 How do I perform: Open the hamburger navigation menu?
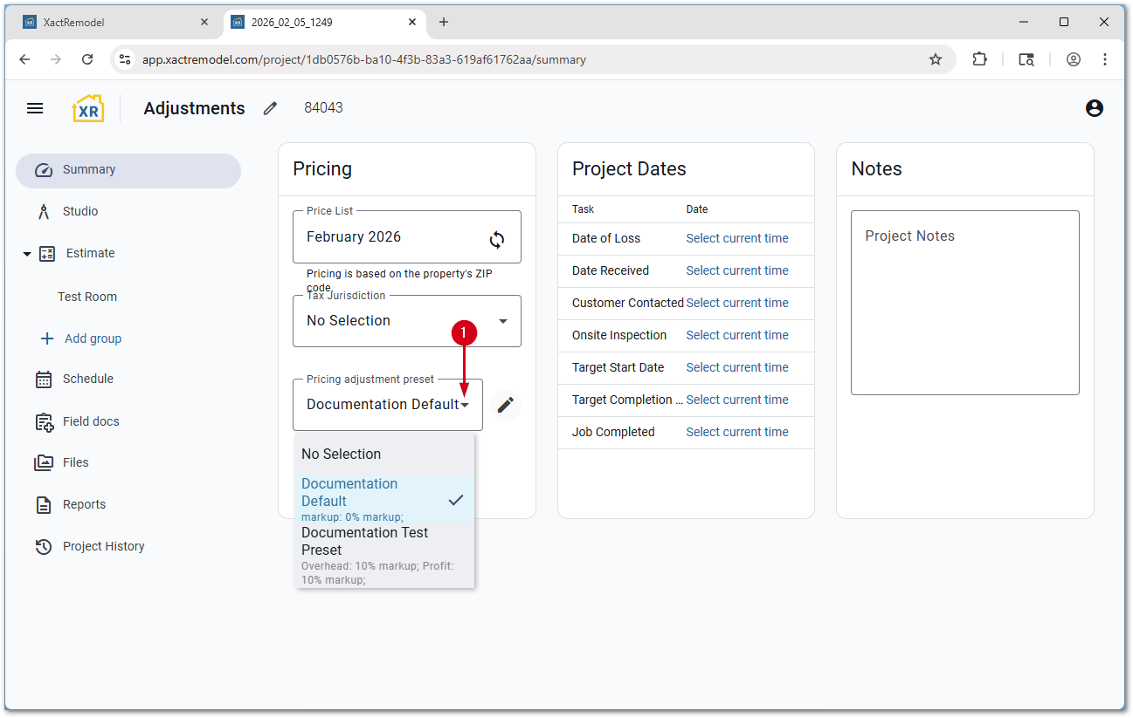click(35, 108)
